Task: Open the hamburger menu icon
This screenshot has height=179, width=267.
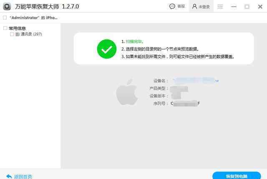Action: (220, 7)
